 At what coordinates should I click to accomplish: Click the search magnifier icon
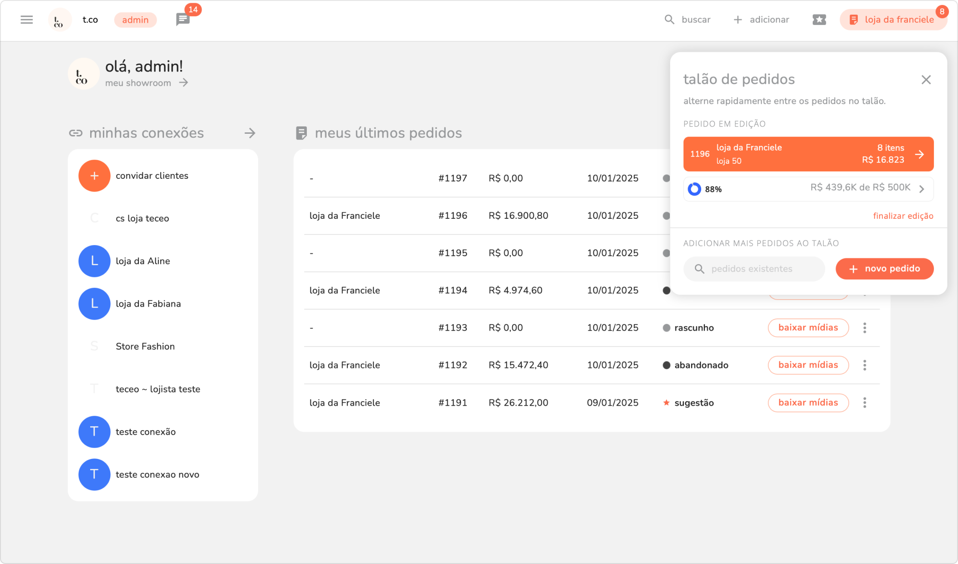[x=669, y=20]
